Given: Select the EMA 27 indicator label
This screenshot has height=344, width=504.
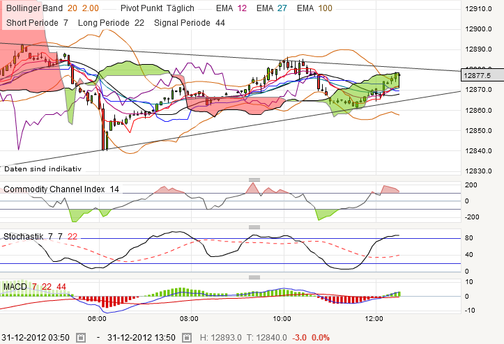Looking at the screenshot, I should tap(272, 8).
